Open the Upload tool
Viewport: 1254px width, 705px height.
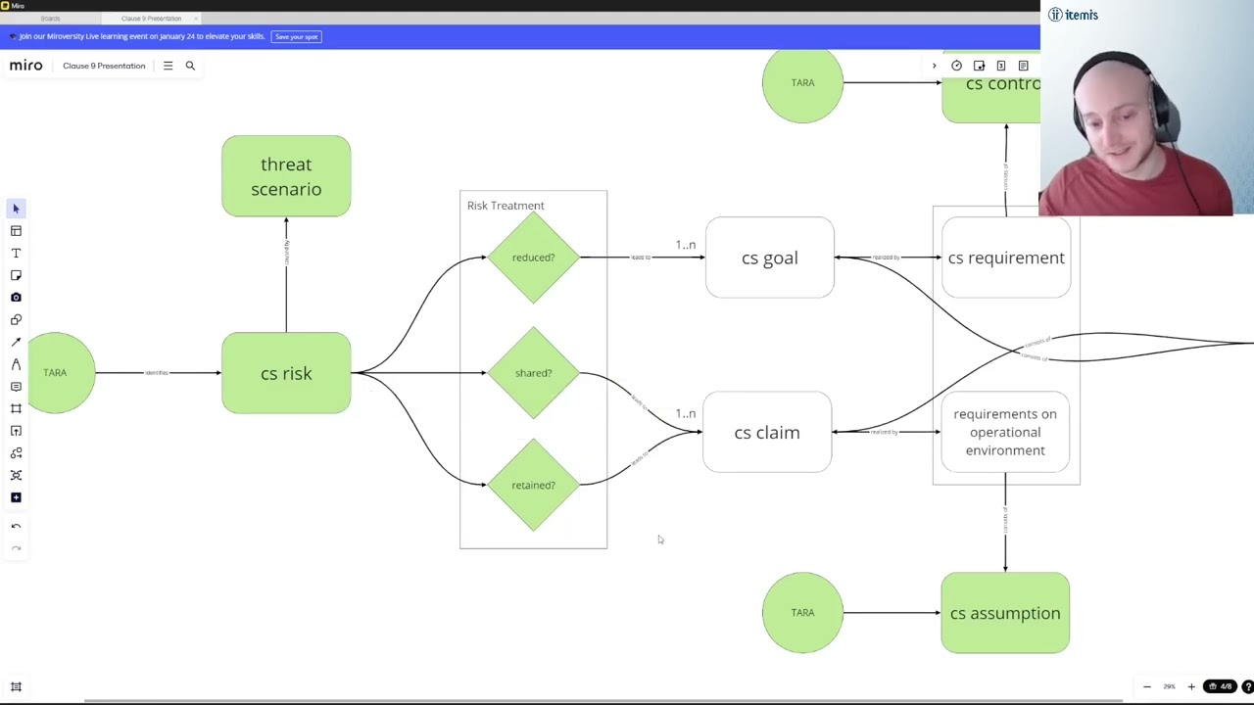[x=16, y=431]
